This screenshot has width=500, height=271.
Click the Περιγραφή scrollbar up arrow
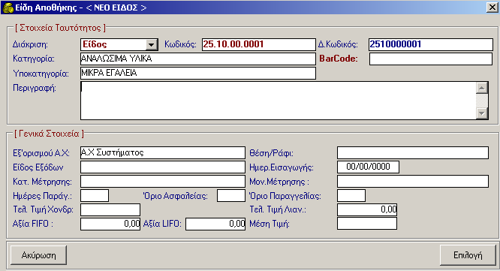coord(481,88)
